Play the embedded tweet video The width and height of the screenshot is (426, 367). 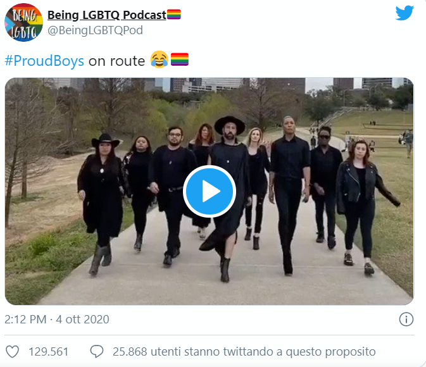210,191
